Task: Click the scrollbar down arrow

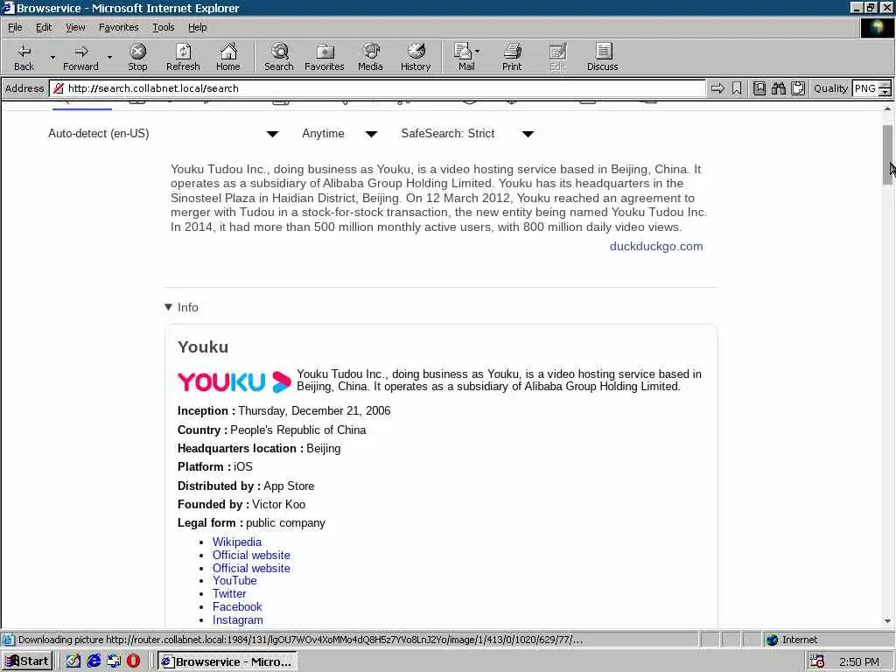Action: coord(887,621)
